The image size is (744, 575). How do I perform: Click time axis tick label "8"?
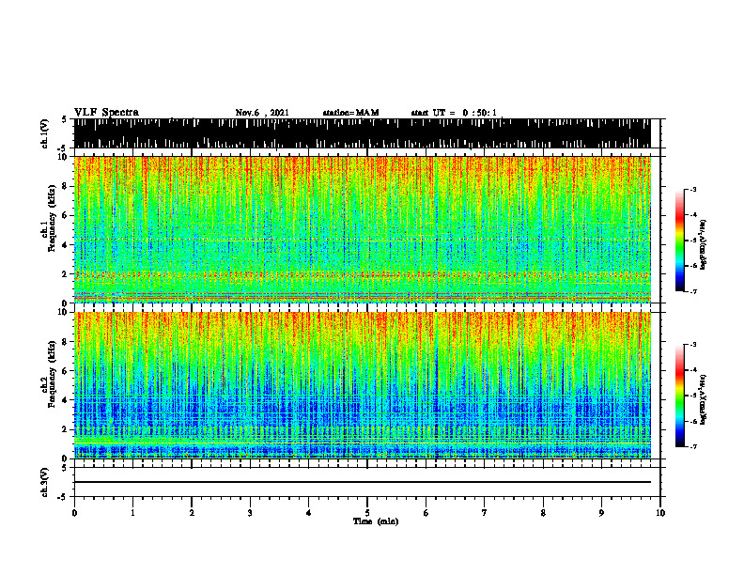tap(543, 513)
